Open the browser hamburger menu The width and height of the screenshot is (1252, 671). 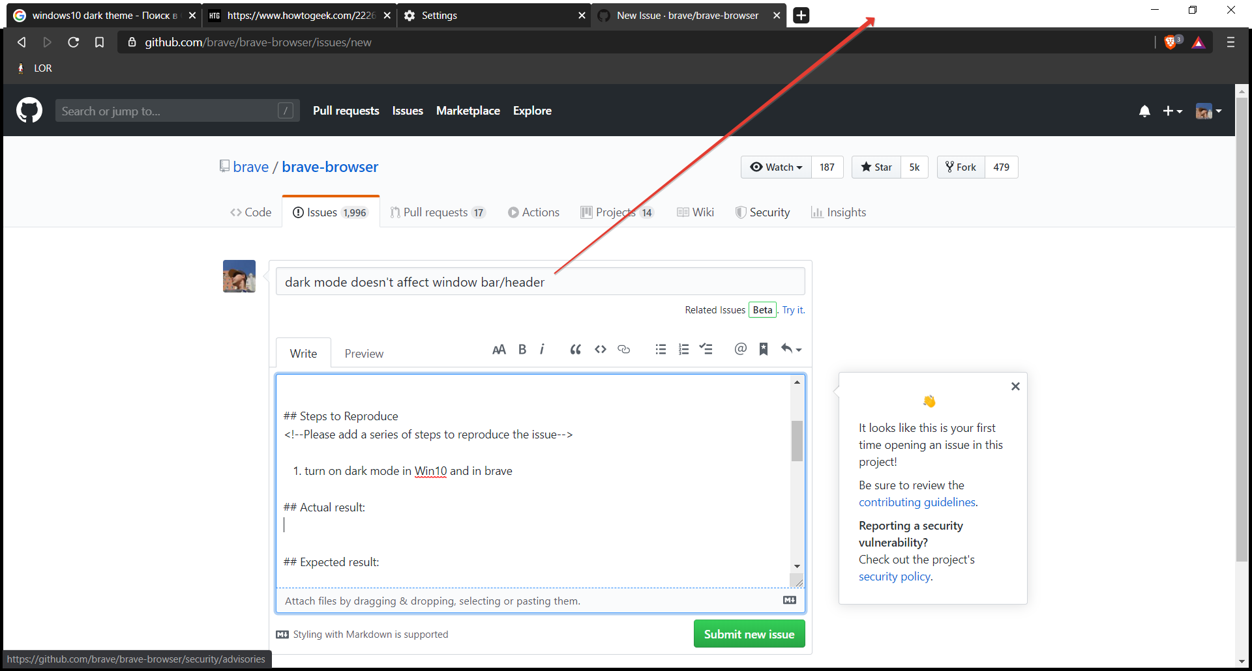click(x=1231, y=42)
